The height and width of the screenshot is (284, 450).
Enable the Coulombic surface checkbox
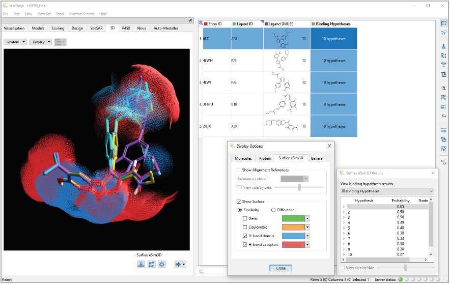click(245, 227)
